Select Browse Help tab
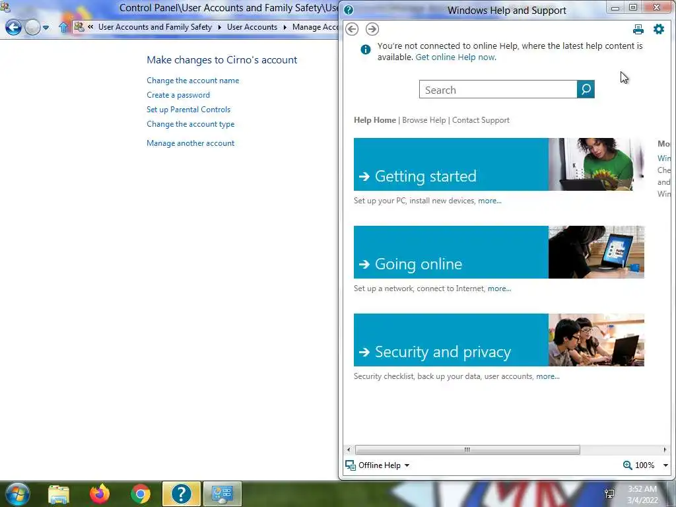The width and height of the screenshot is (676, 507). 424,120
